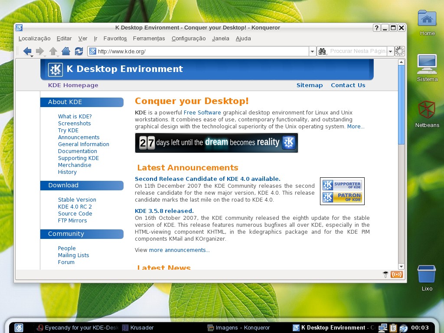Click the title bar help question mark button
This screenshot has width=444, height=333.
click(x=376, y=28)
